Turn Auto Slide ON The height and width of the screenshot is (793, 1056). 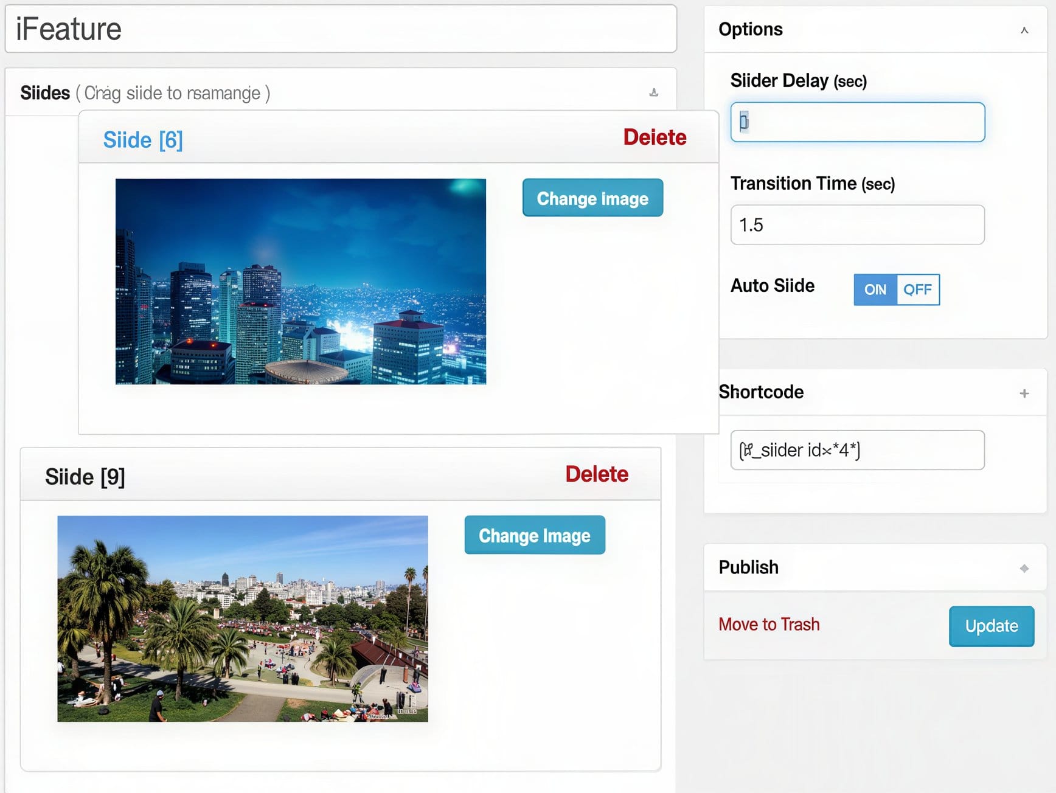(875, 289)
